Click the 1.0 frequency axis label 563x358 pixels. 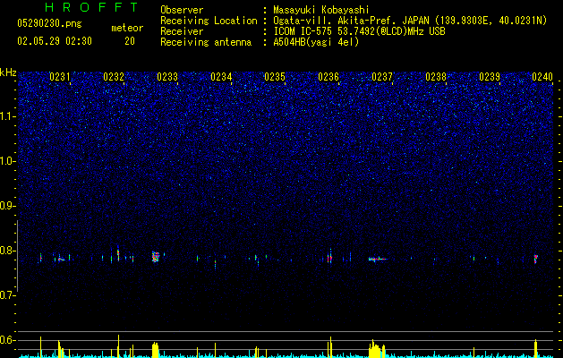point(7,161)
